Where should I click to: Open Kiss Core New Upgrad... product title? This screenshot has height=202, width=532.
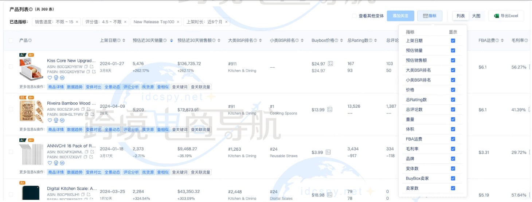[x=71, y=60]
